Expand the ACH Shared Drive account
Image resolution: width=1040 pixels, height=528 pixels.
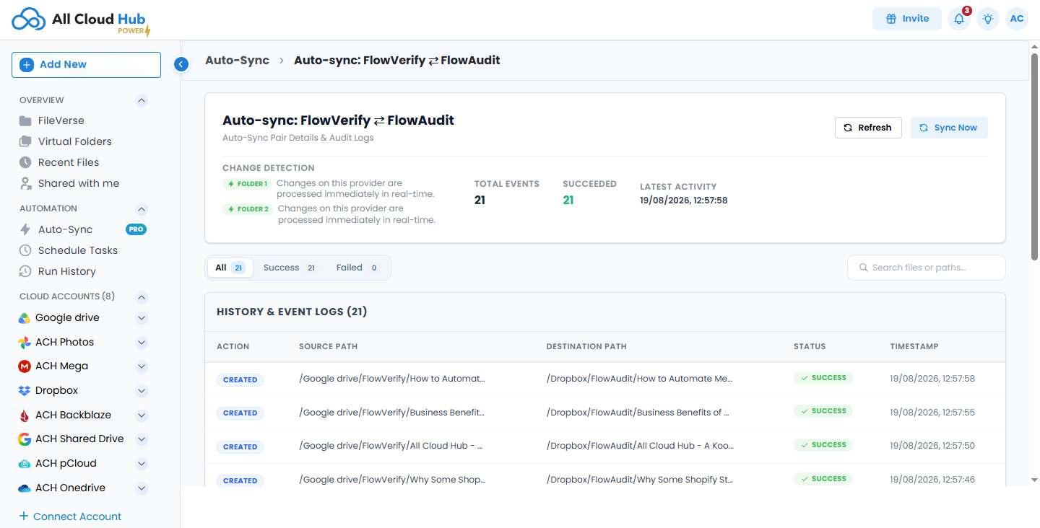142,439
